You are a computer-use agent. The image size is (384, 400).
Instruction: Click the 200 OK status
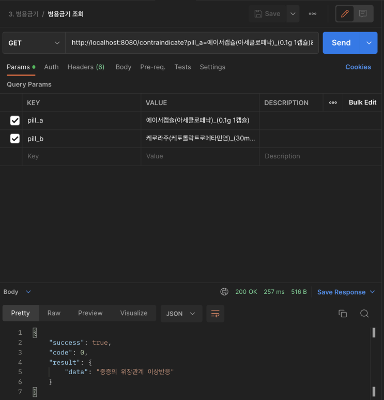point(246,292)
